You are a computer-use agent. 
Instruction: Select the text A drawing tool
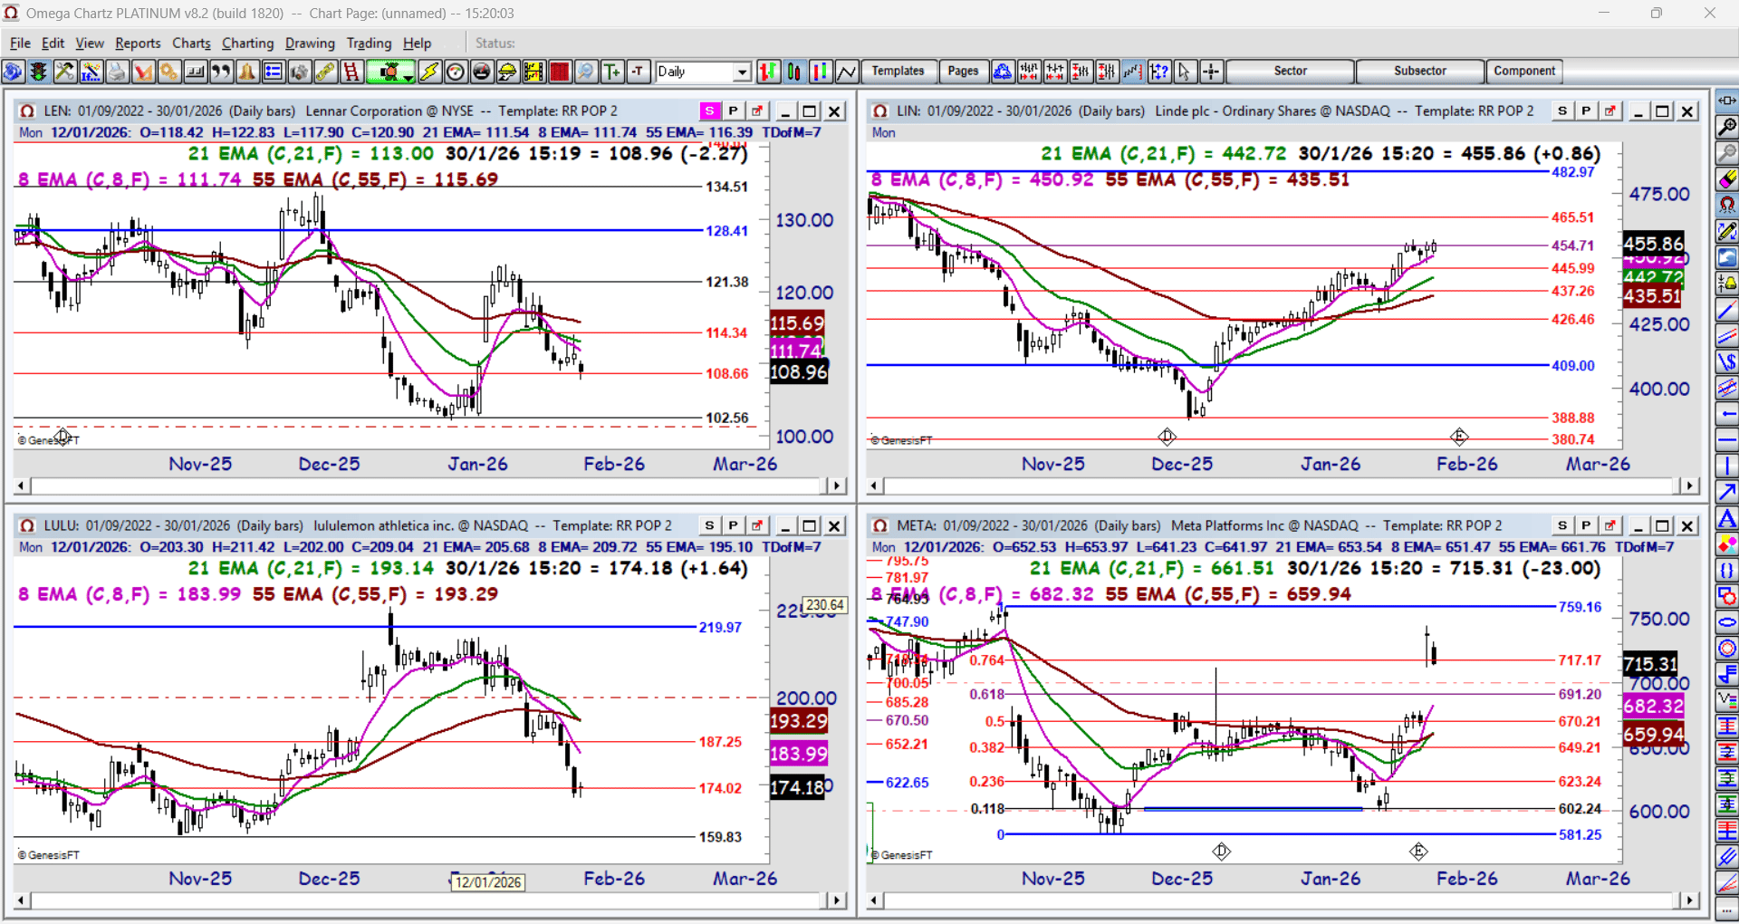click(1727, 518)
